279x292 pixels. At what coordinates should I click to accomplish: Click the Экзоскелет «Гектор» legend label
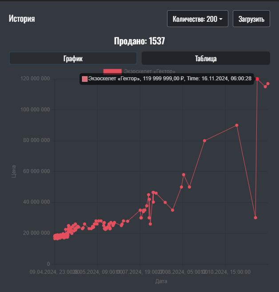point(150,71)
